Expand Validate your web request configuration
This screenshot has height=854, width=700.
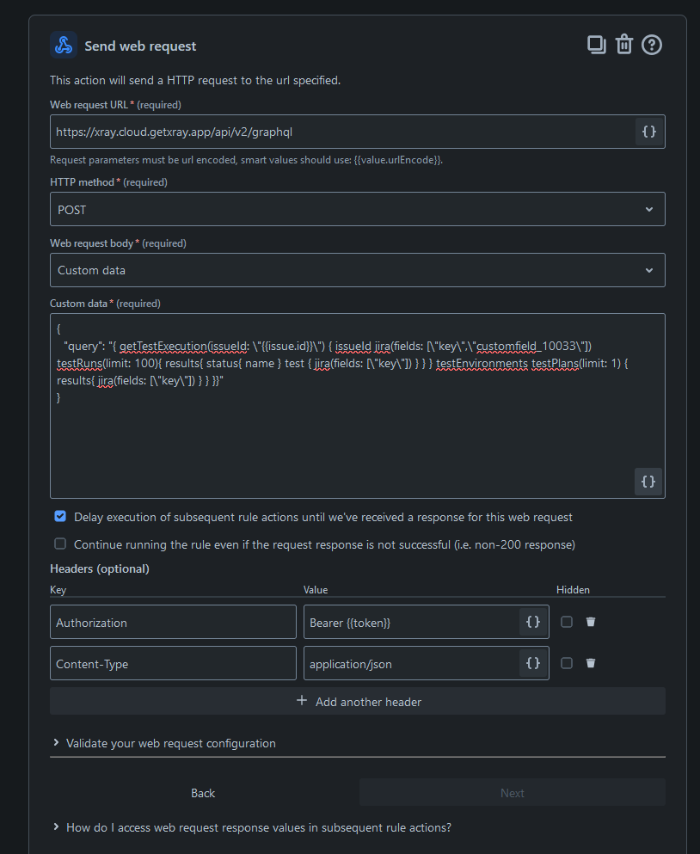(164, 743)
